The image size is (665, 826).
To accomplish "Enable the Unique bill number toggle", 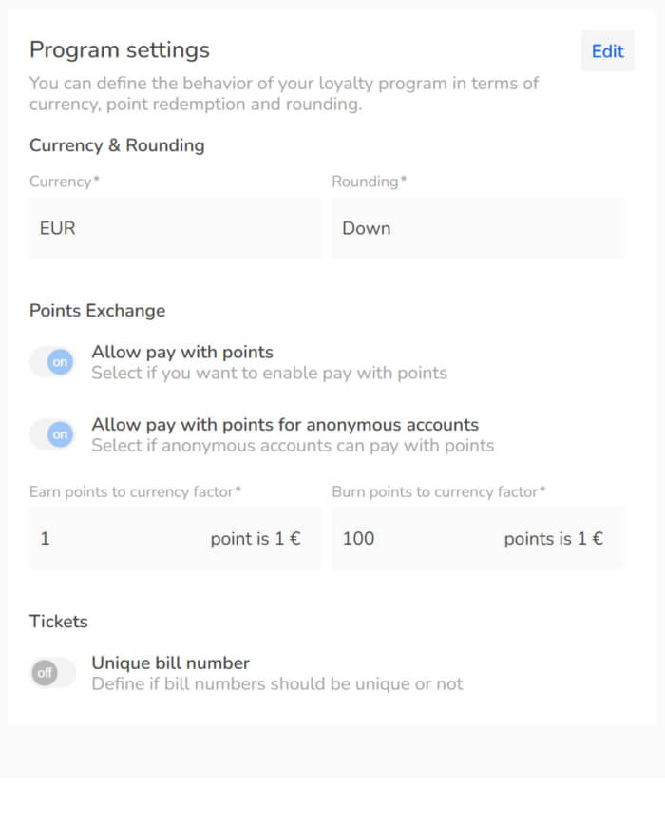I will (52, 672).
